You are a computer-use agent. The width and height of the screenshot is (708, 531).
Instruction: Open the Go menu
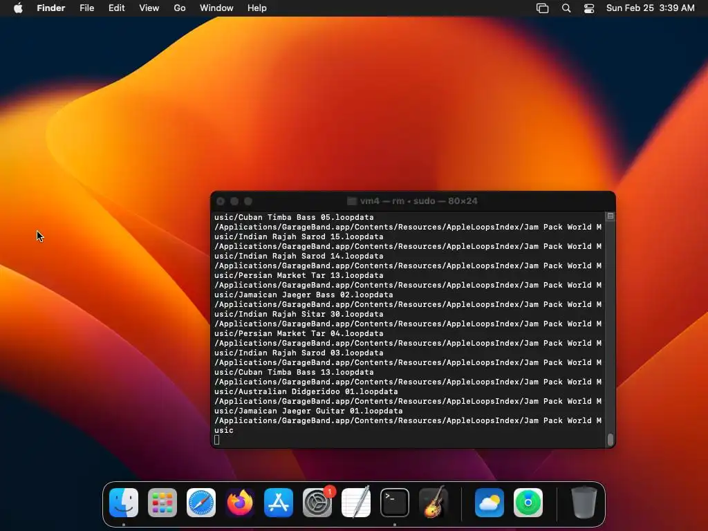[180, 8]
